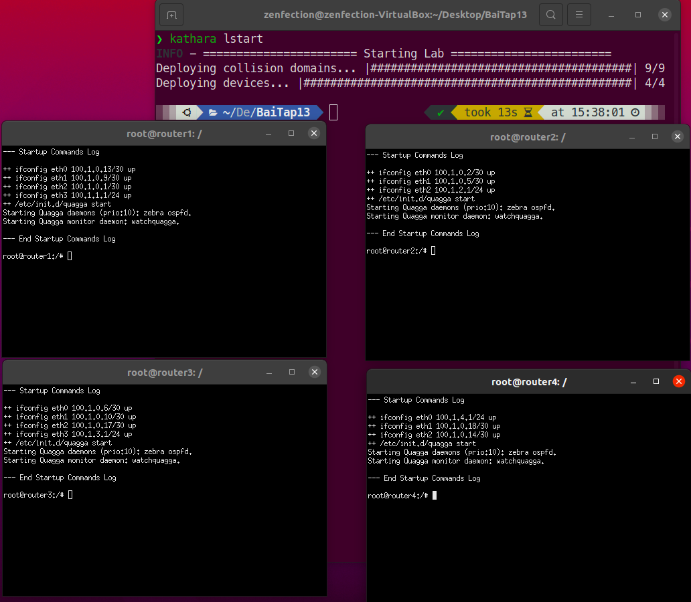This screenshot has width=691, height=602.
Task: Click router3 'ifconfig eth2 100.1.0.17/30 up' line
Action: click(x=70, y=426)
